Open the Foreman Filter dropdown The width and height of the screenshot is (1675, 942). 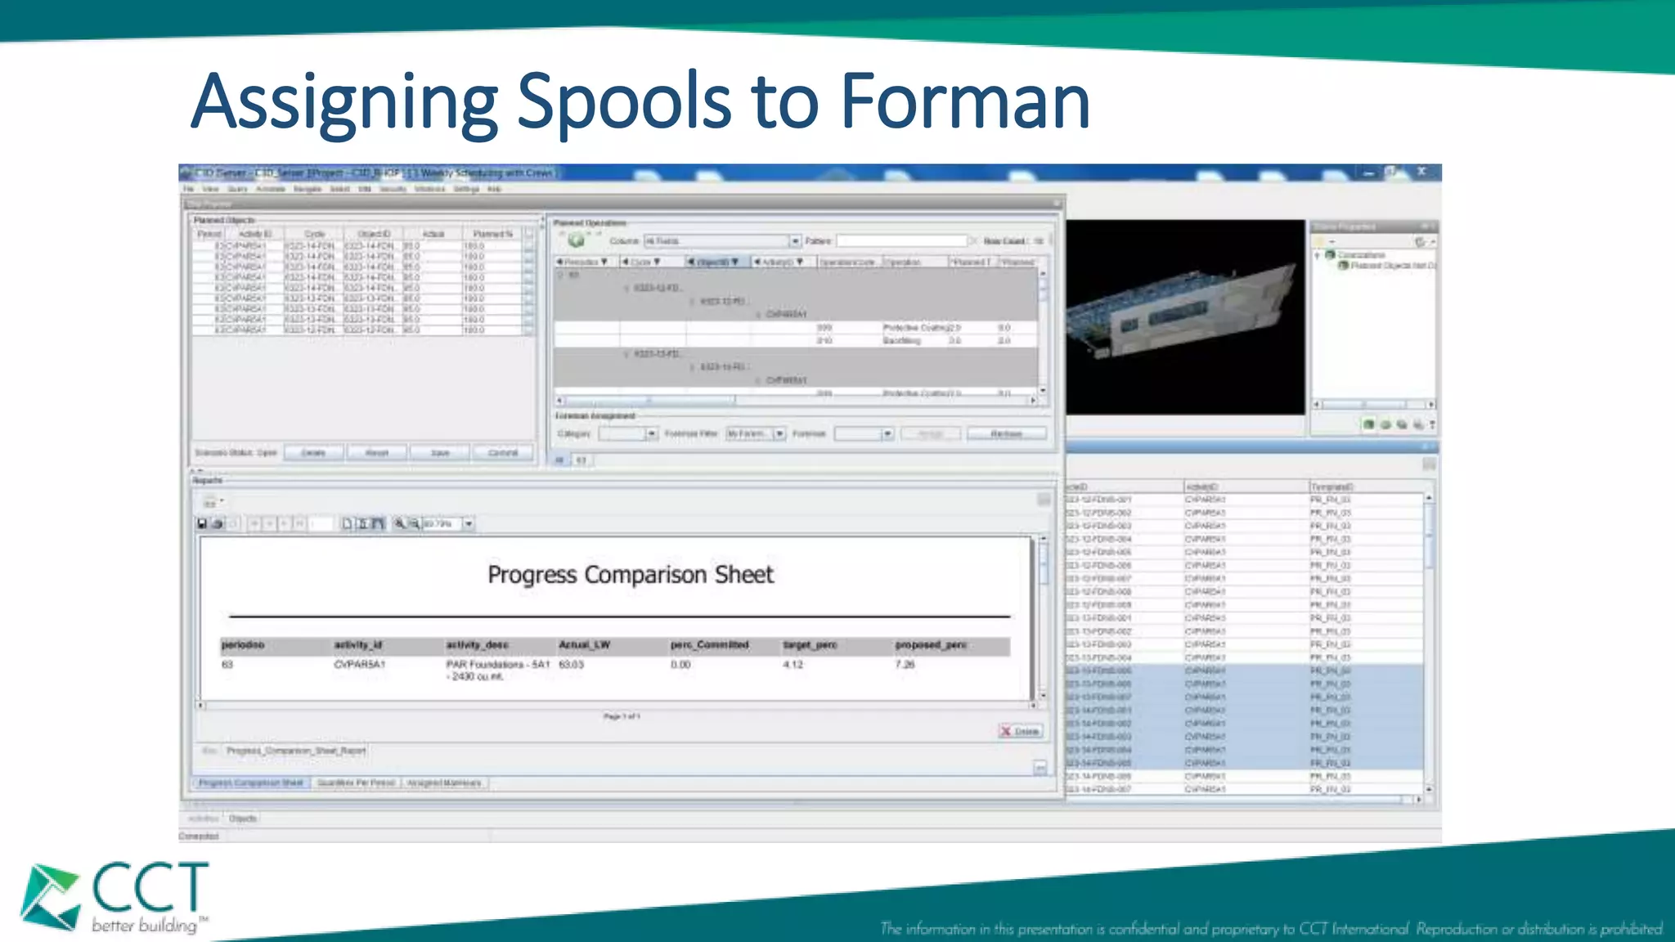[x=779, y=433]
